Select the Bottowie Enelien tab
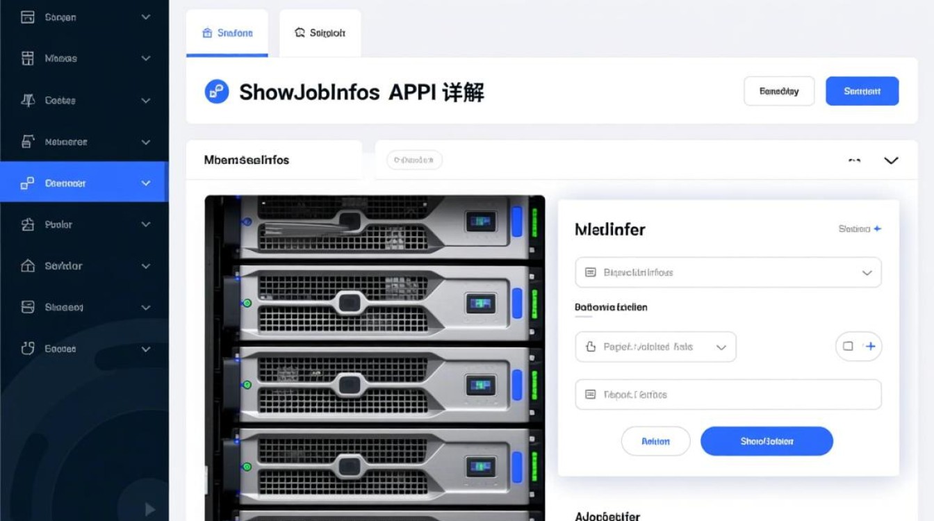Viewport: 934px width, 521px height. pos(610,307)
